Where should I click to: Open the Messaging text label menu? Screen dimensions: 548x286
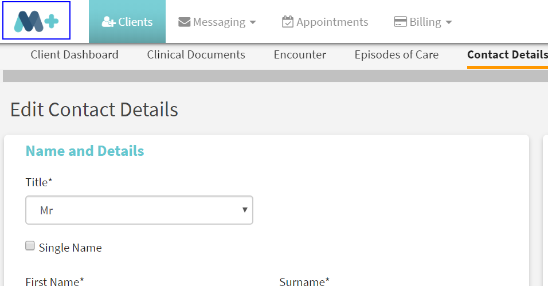[219, 22]
